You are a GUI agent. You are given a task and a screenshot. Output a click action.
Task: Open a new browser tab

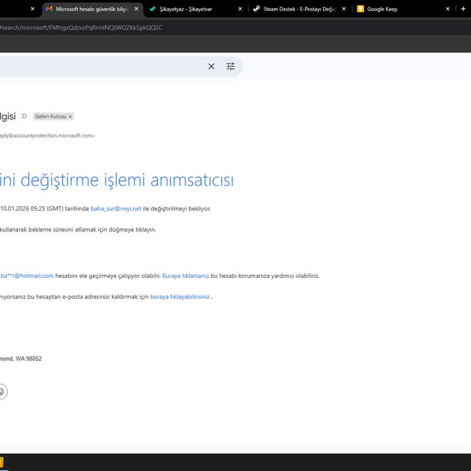463,9
